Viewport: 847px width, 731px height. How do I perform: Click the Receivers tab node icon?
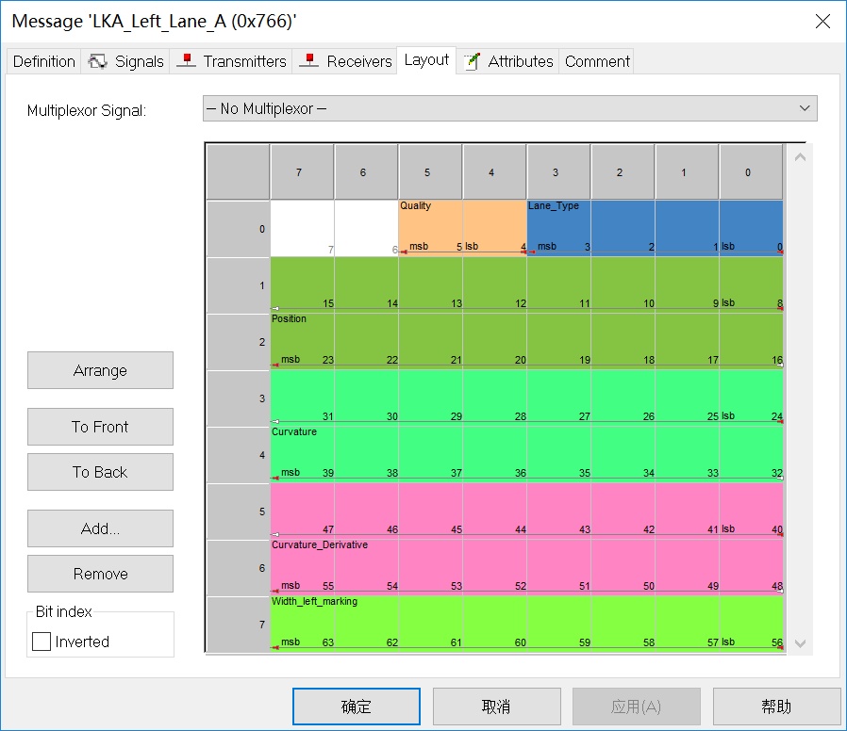(x=309, y=60)
